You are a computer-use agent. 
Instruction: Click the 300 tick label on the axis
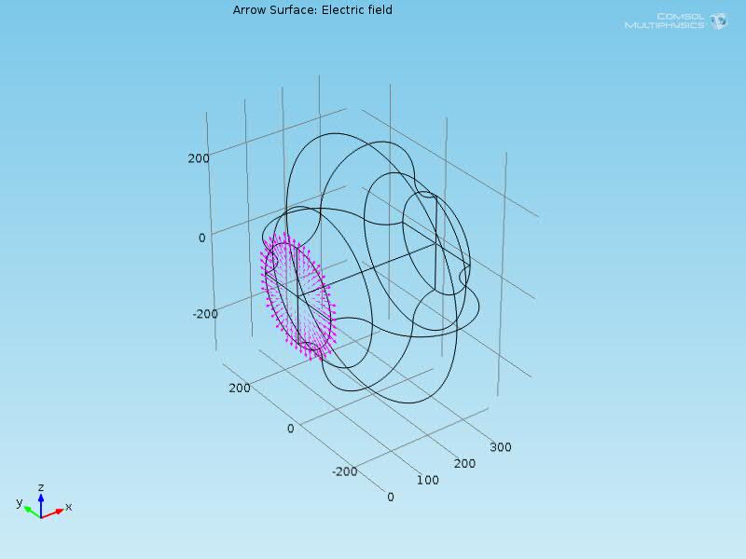pyautogui.click(x=500, y=447)
